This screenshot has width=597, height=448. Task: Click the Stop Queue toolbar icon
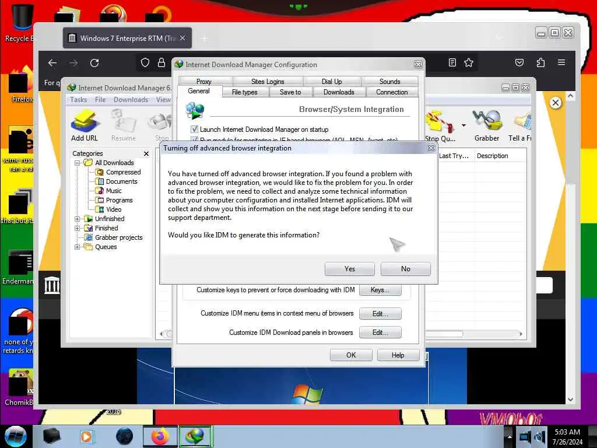440,127
